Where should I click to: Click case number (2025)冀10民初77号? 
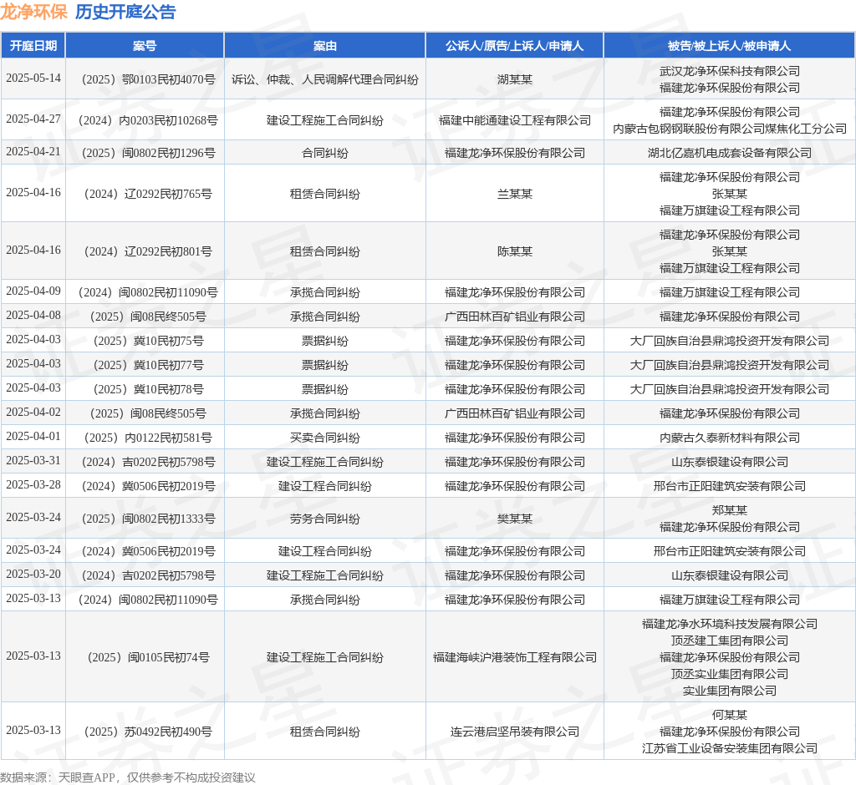coord(148,366)
